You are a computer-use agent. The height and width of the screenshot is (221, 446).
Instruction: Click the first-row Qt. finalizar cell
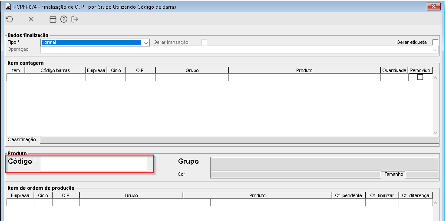pyautogui.click(x=382, y=202)
